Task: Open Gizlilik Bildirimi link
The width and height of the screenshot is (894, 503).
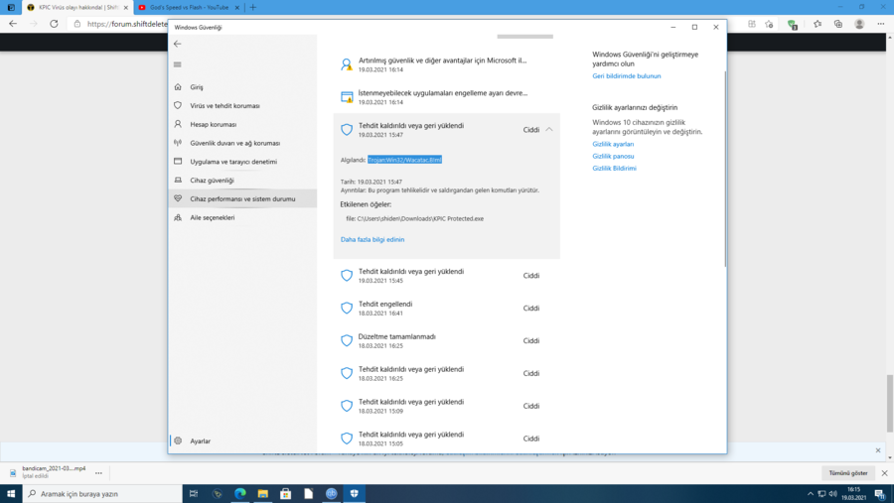Action: 614,168
